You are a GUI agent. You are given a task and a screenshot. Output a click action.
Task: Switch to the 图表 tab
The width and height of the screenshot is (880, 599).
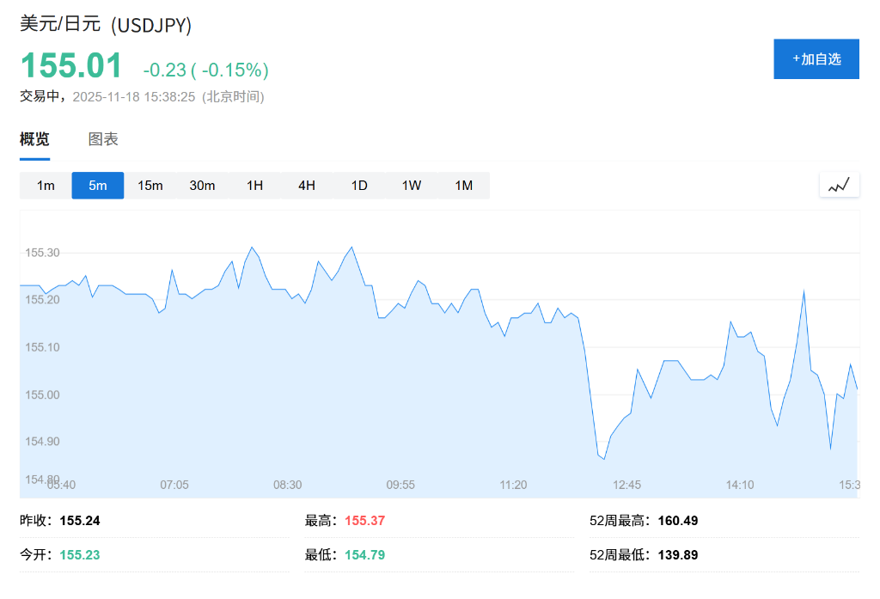click(102, 138)
